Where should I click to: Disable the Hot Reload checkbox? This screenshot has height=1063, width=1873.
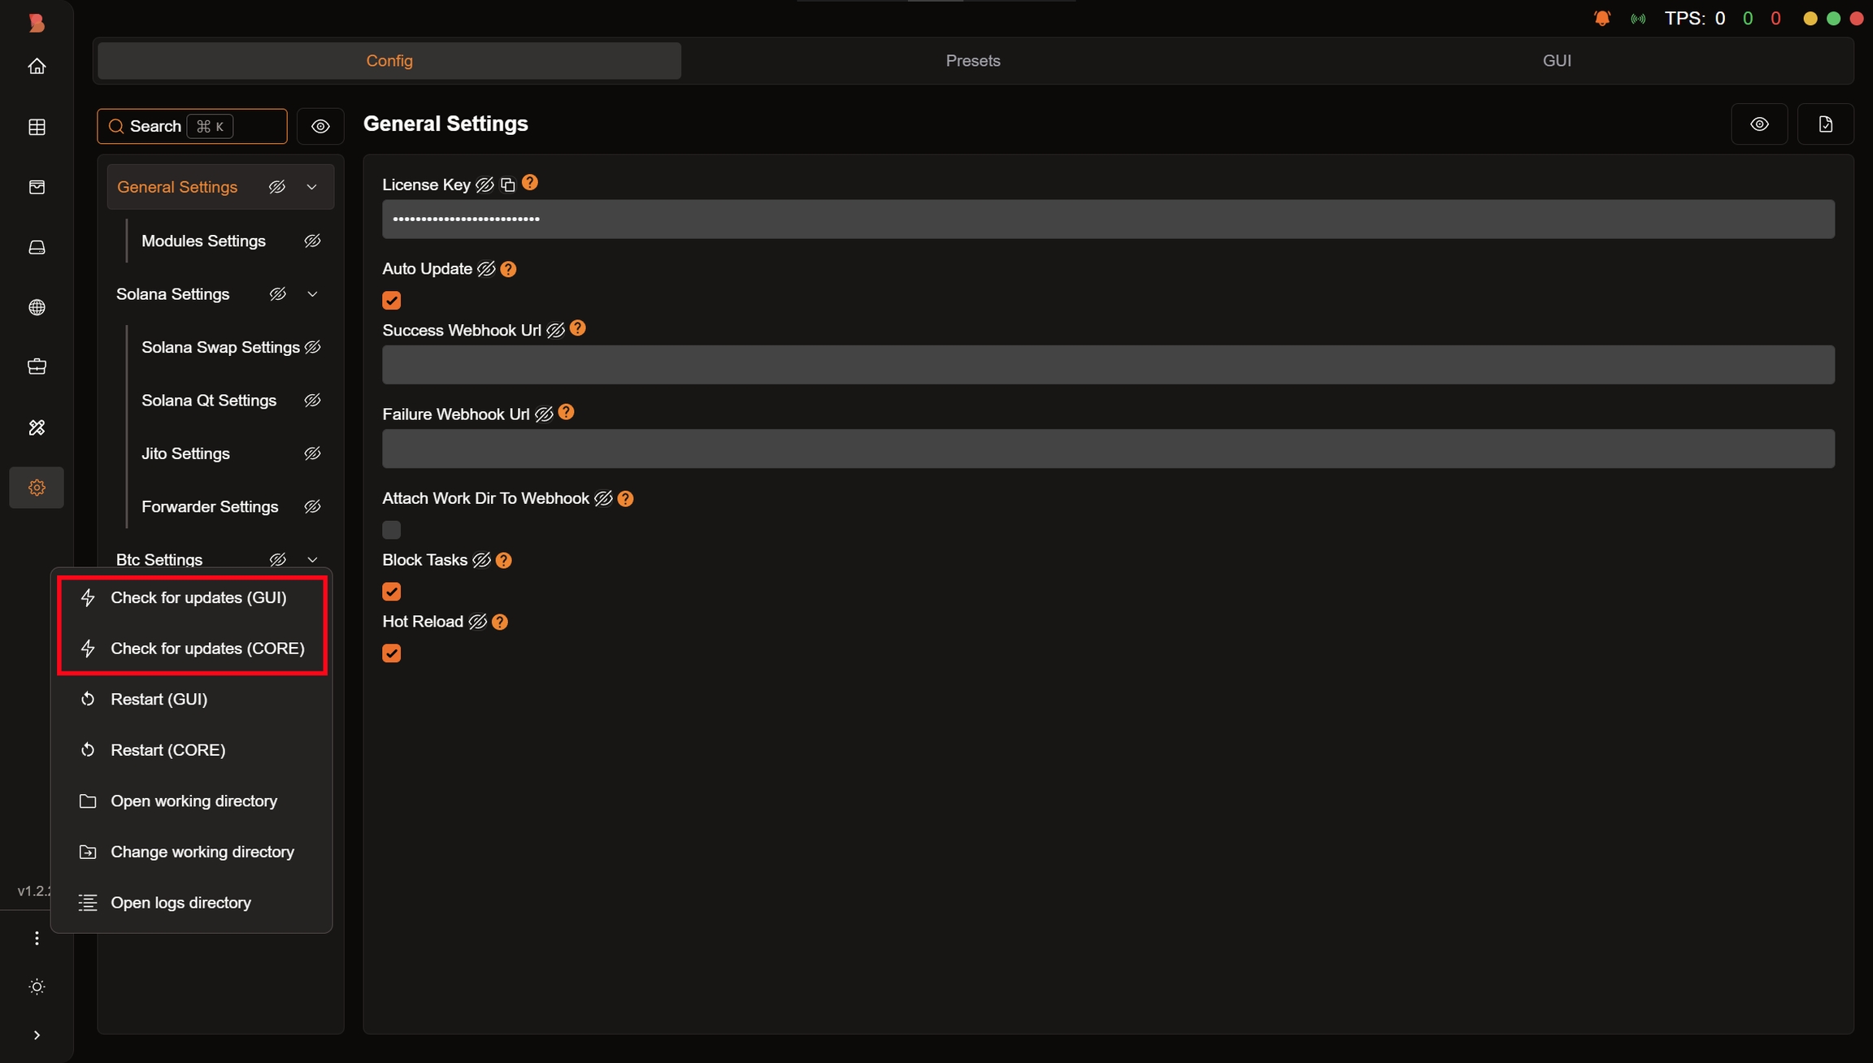392,653
